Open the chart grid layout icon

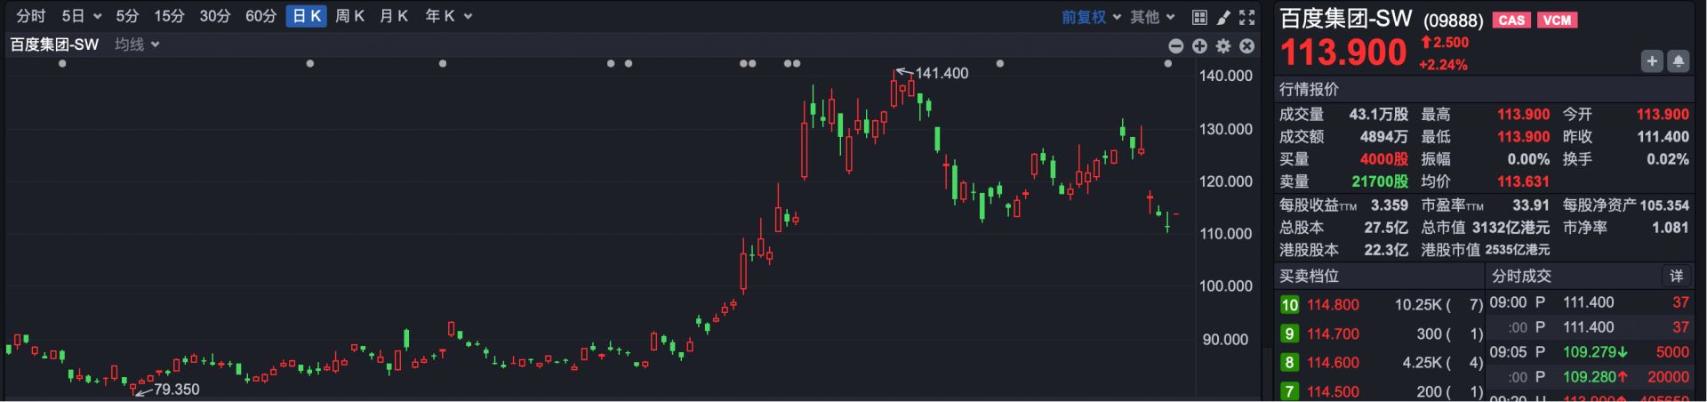pyautogui.click(x=1199, y=17)
